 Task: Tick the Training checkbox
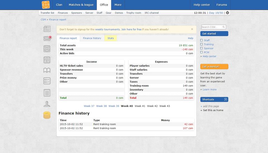tap(202, 44)
